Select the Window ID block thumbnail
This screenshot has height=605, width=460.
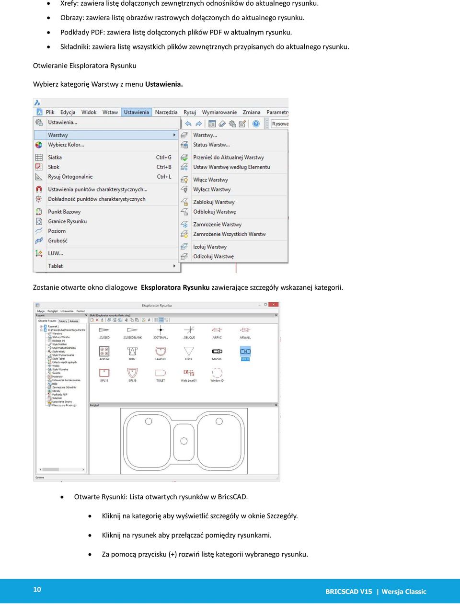click(217, 375)
